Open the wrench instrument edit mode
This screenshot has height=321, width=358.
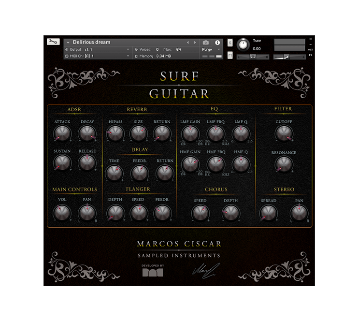(x=53, y=42)
